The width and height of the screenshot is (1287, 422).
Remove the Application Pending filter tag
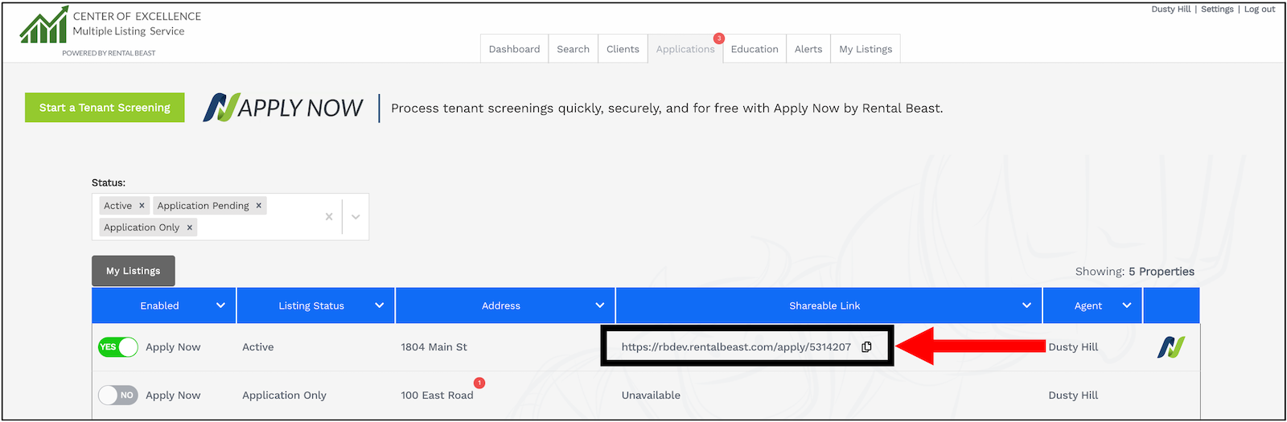(259, 206)
